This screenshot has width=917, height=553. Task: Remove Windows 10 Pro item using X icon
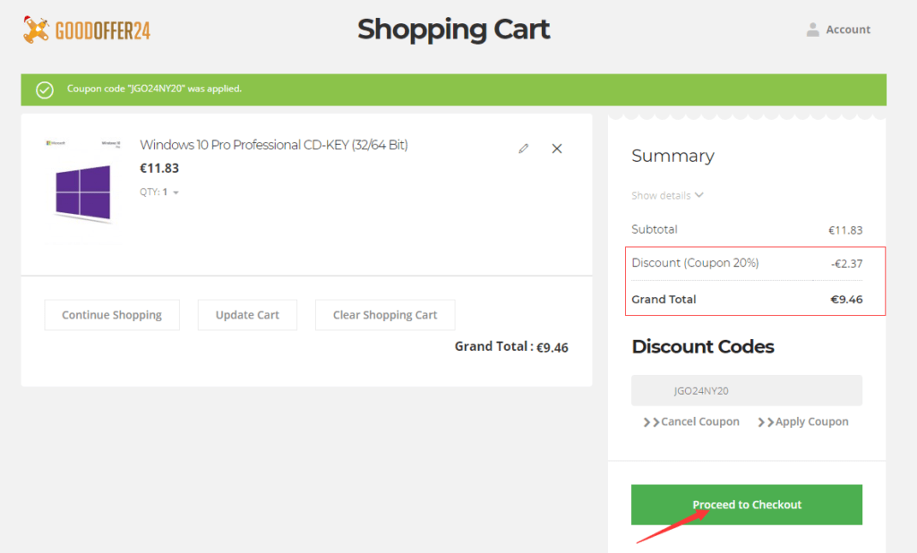[557, 149]
